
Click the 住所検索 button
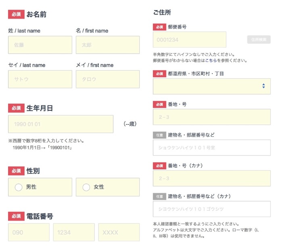point(258,40)
